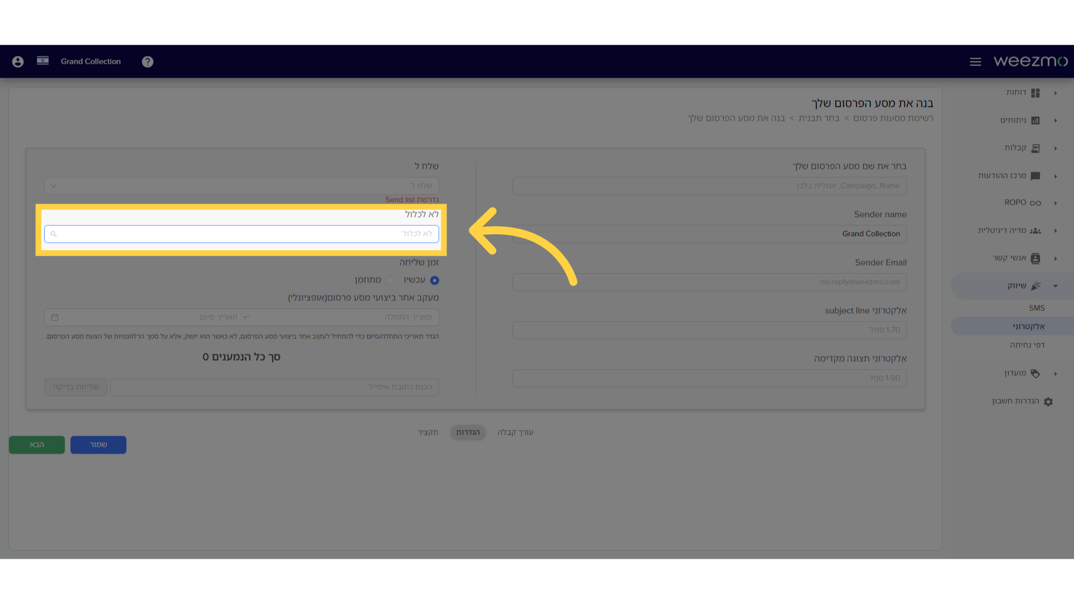Open the דפי נחיתה submenu item
The width and height of the screenshot is (1074, 604).
pos(1027,345)
